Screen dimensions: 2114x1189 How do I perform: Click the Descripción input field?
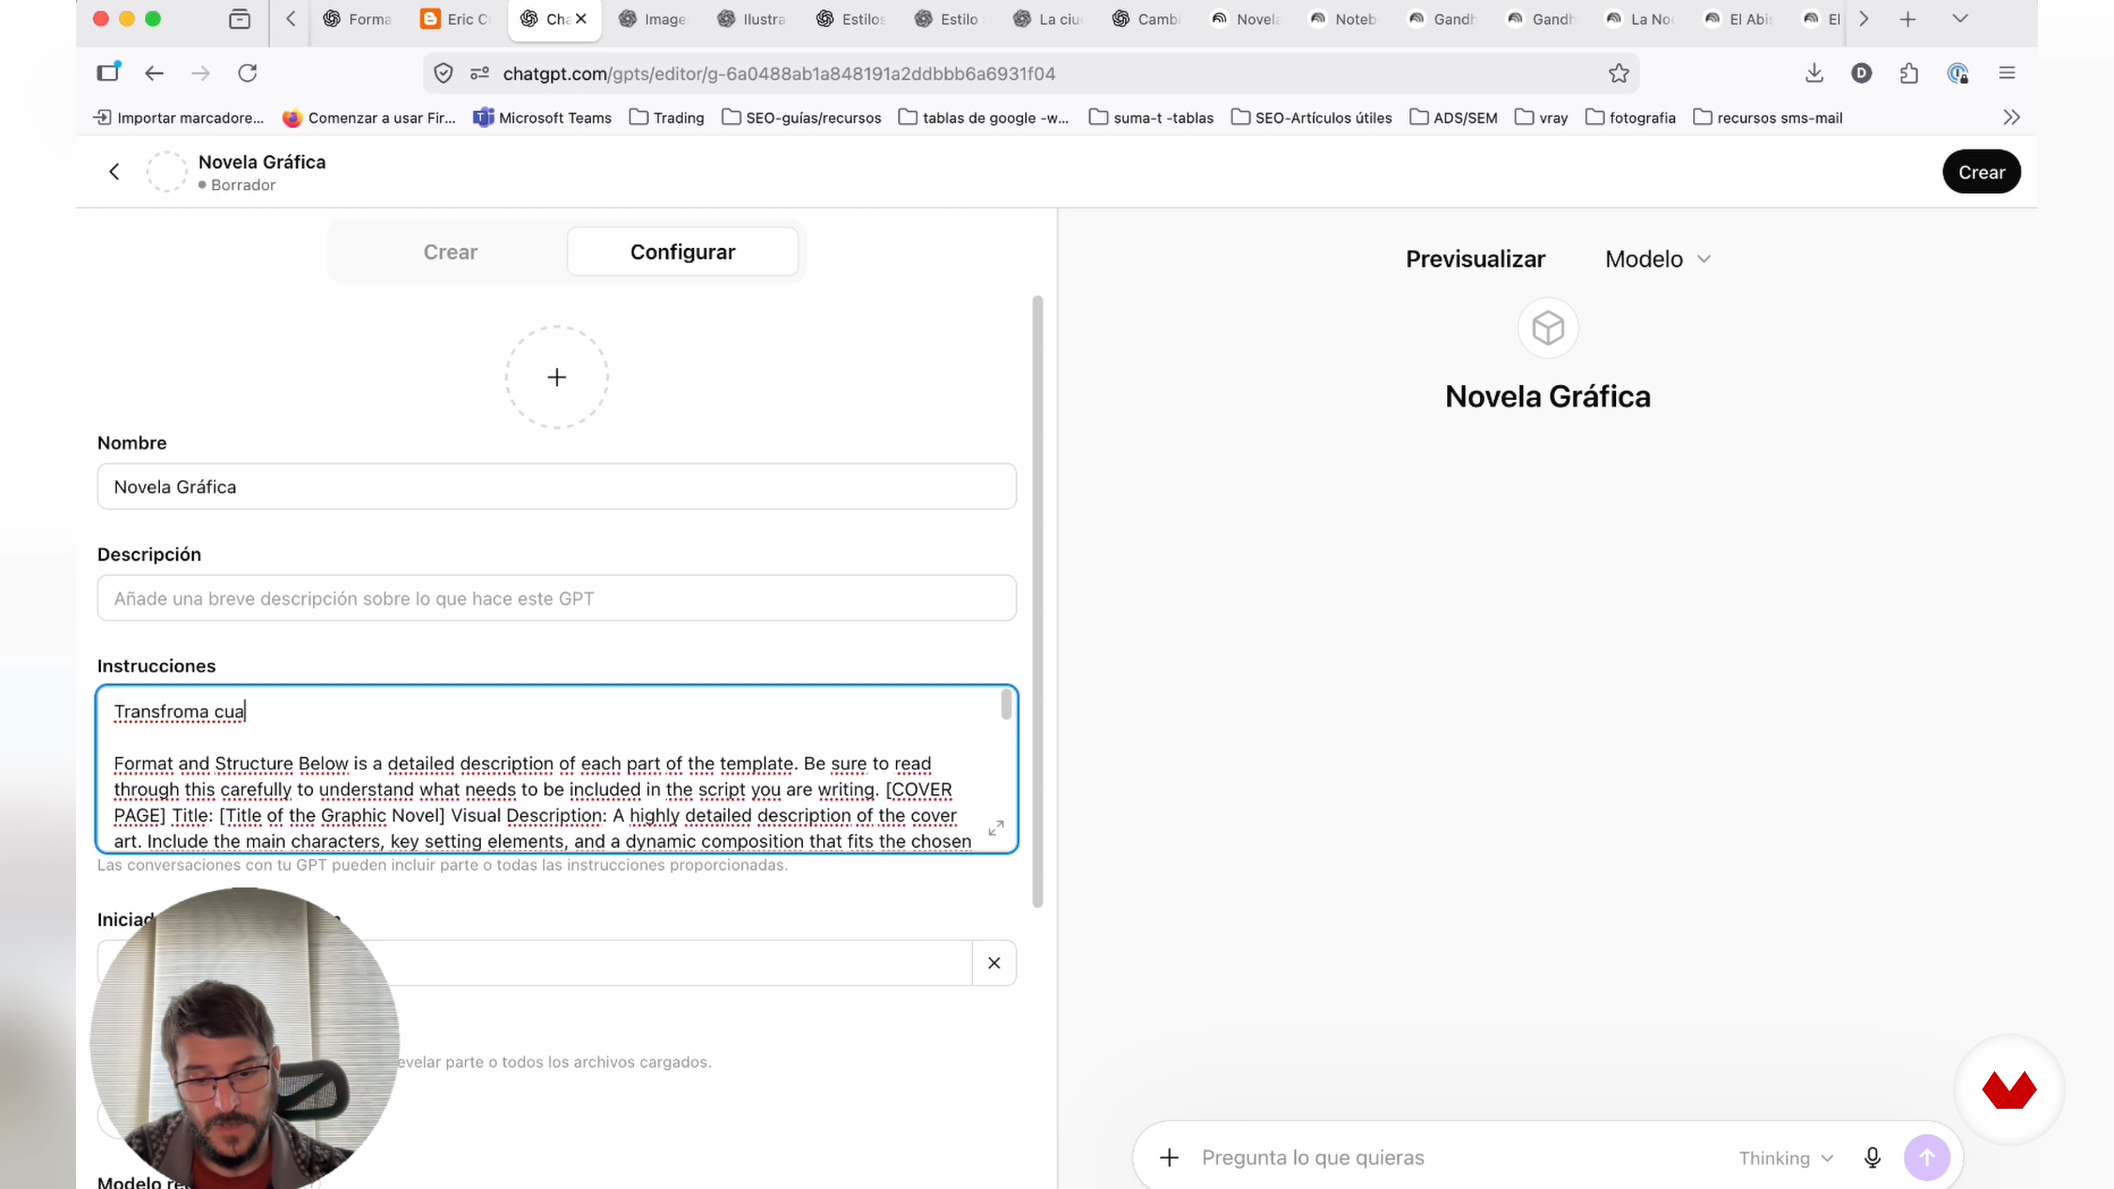(x=557, y=598)
